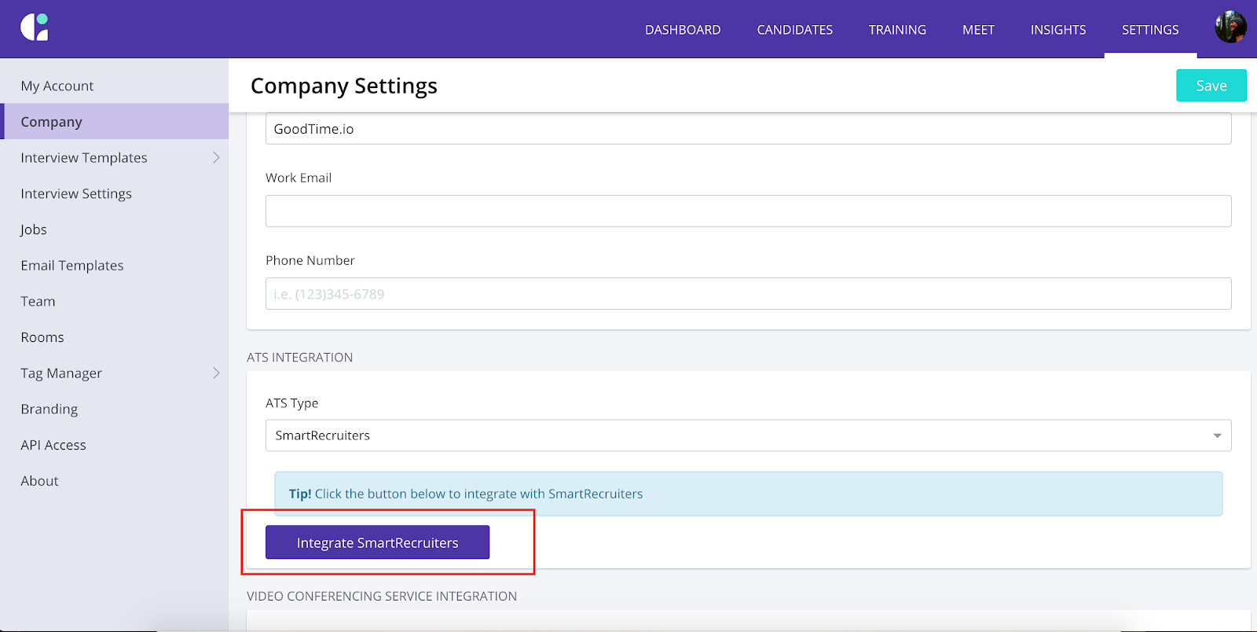Open the Meet tab
The width and height of the screenshot is (1257, 632).
point(978,30)
